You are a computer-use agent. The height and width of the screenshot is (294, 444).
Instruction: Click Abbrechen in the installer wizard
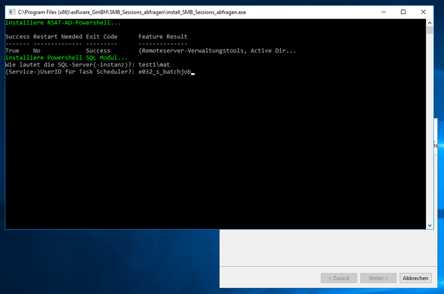415,278
